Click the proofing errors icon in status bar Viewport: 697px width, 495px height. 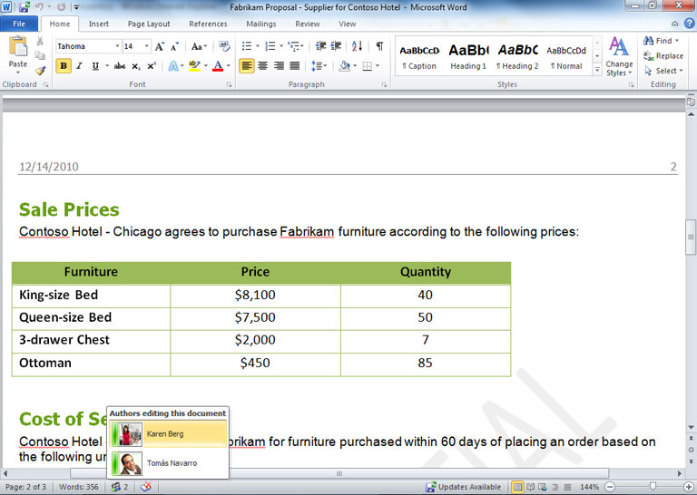pos(146,487)
